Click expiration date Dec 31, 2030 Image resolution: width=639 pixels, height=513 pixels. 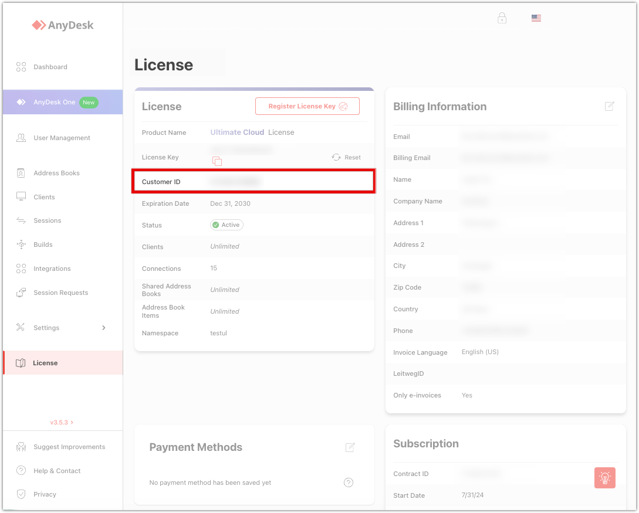coord(230,203)
